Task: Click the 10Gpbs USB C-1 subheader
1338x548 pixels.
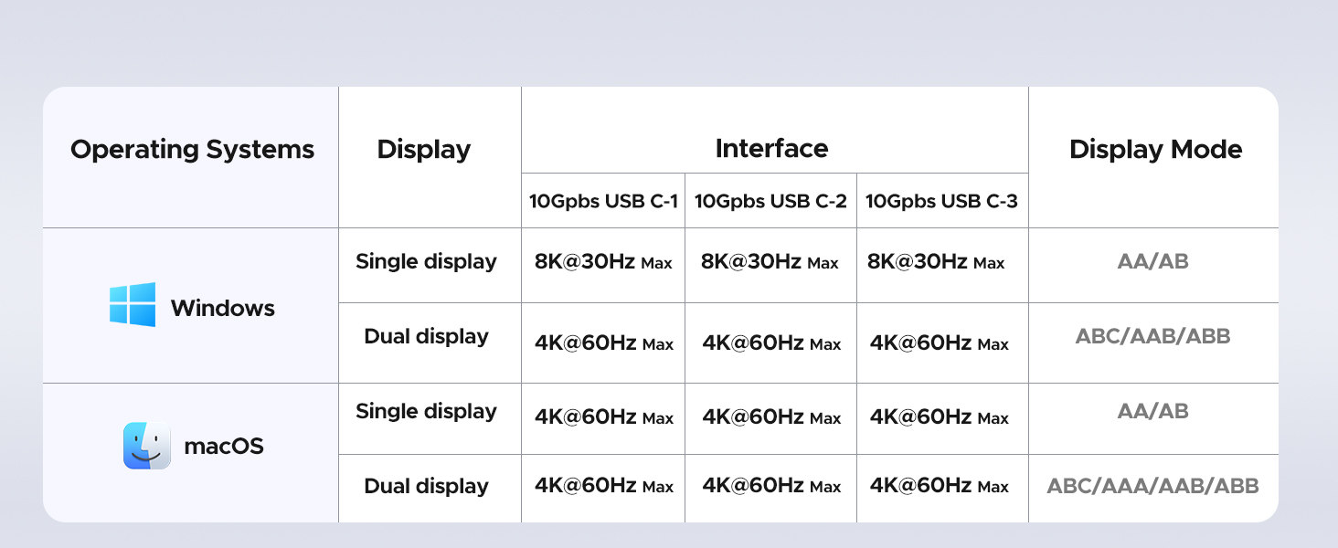Action: (604, 201)
